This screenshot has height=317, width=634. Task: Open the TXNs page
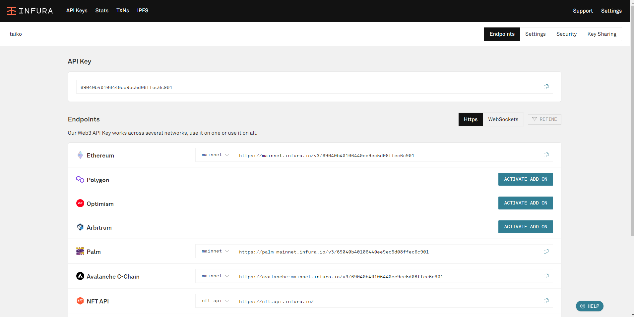[x=123, y=11]
